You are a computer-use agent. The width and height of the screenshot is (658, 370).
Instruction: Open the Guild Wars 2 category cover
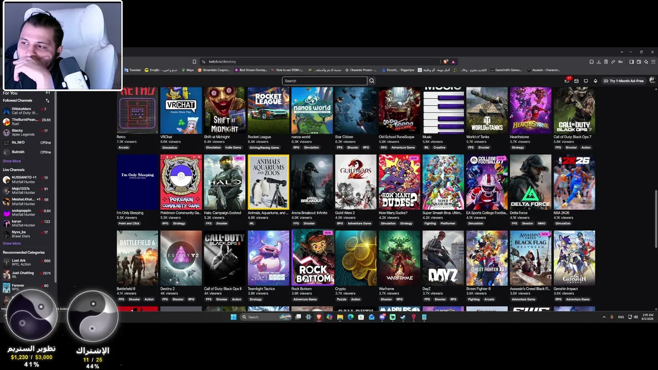coord(356,182)
